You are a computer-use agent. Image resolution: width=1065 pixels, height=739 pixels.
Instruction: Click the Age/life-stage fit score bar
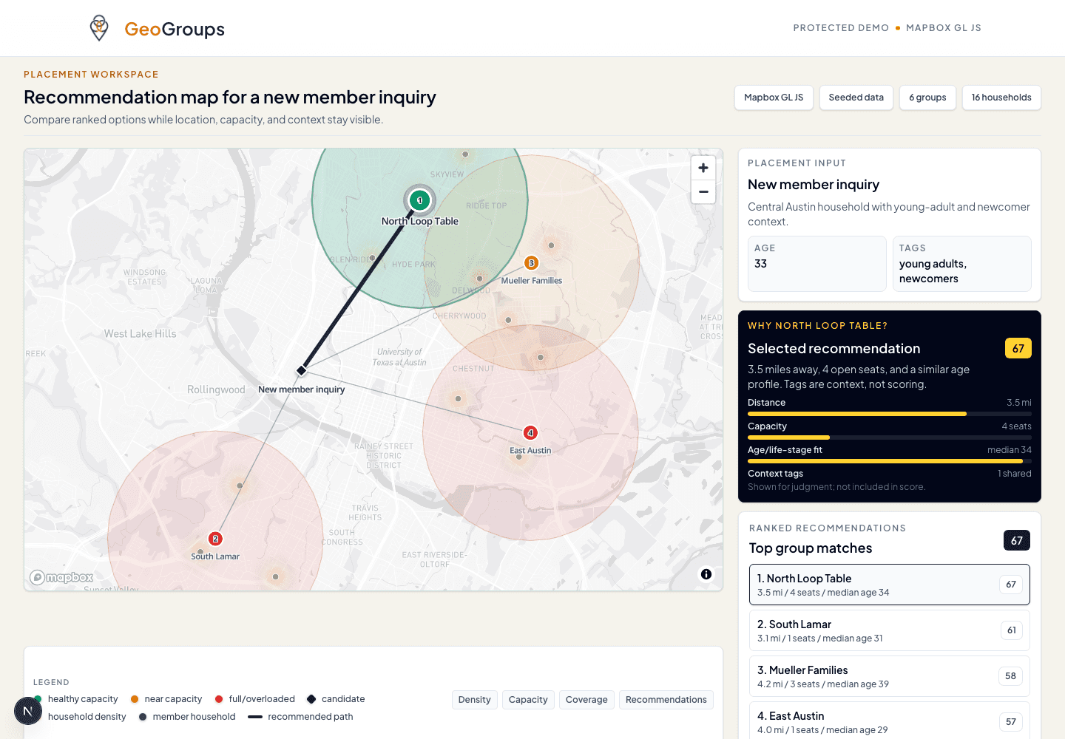click(x=890, y=461)
